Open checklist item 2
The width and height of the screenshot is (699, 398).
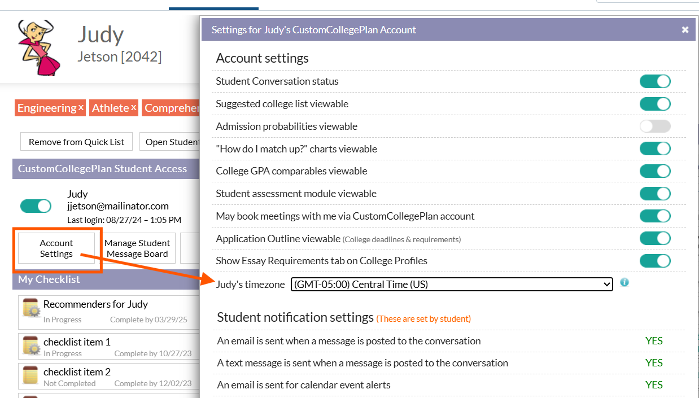point(109,376)
